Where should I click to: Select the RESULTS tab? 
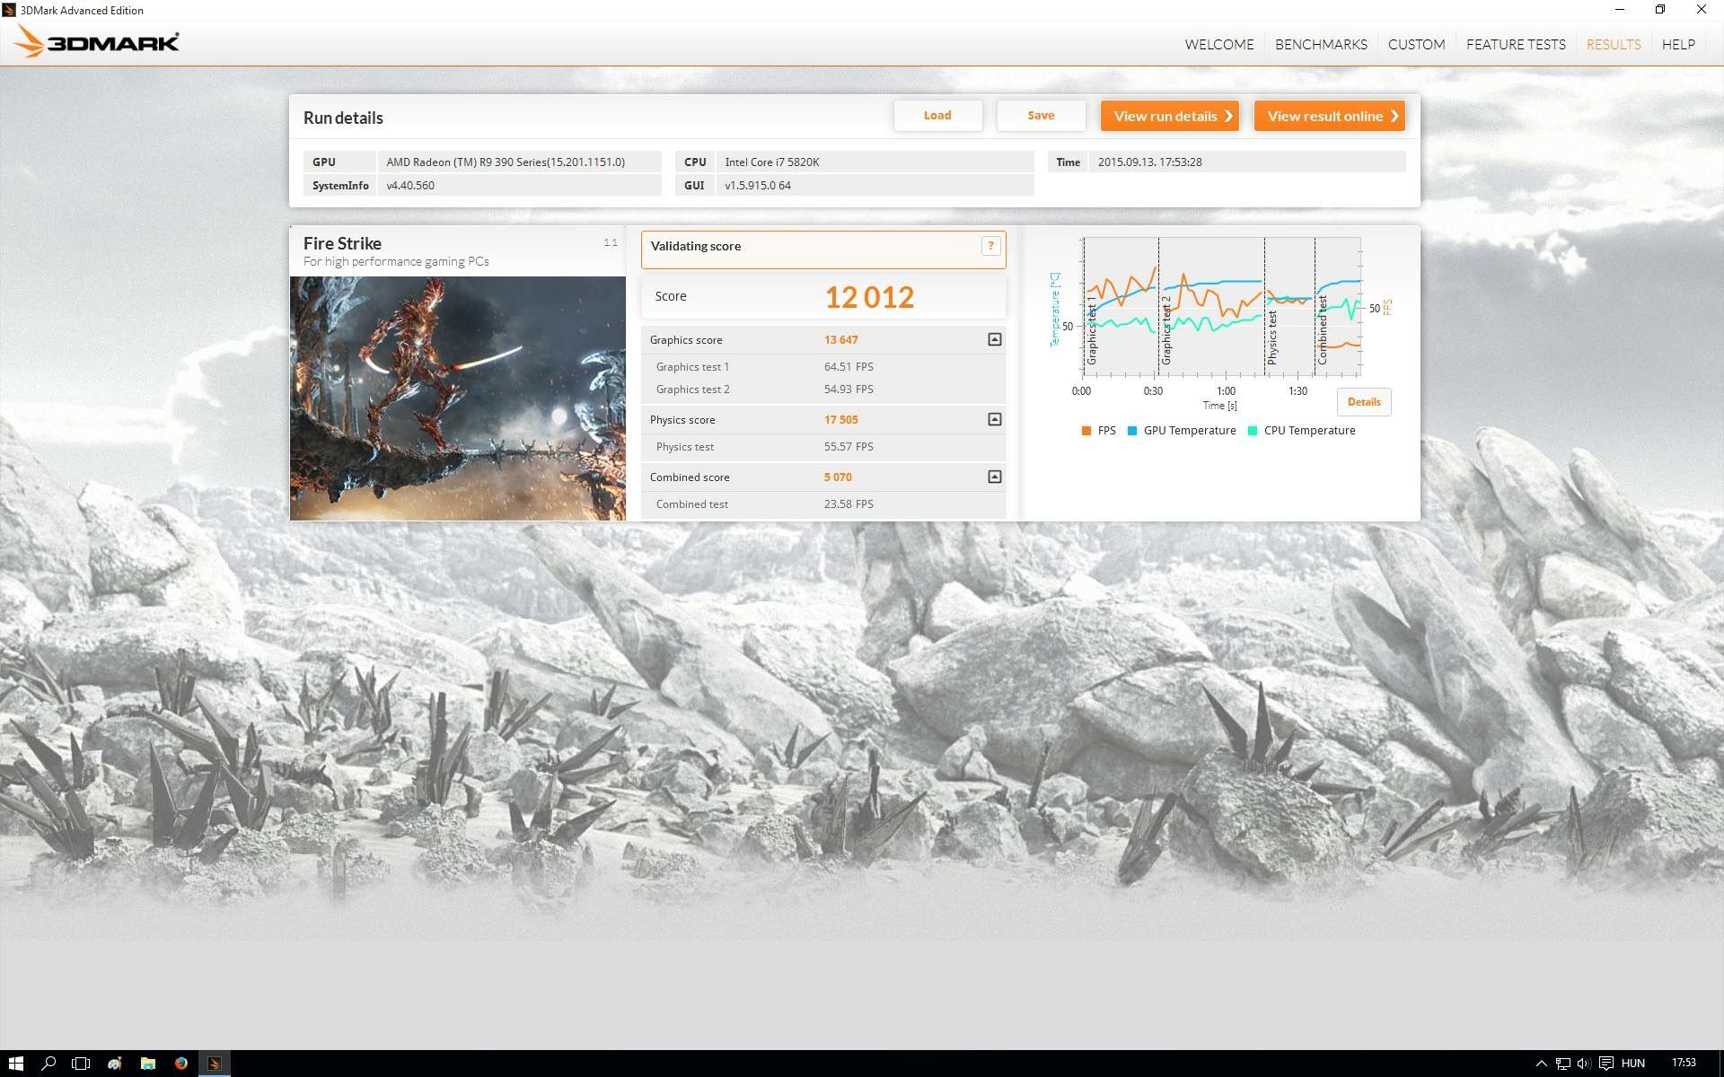pos(1614,44)
